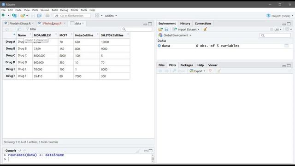Open the Build menu
This screenshot has height=166, width=295.
[x=54, y=10]
